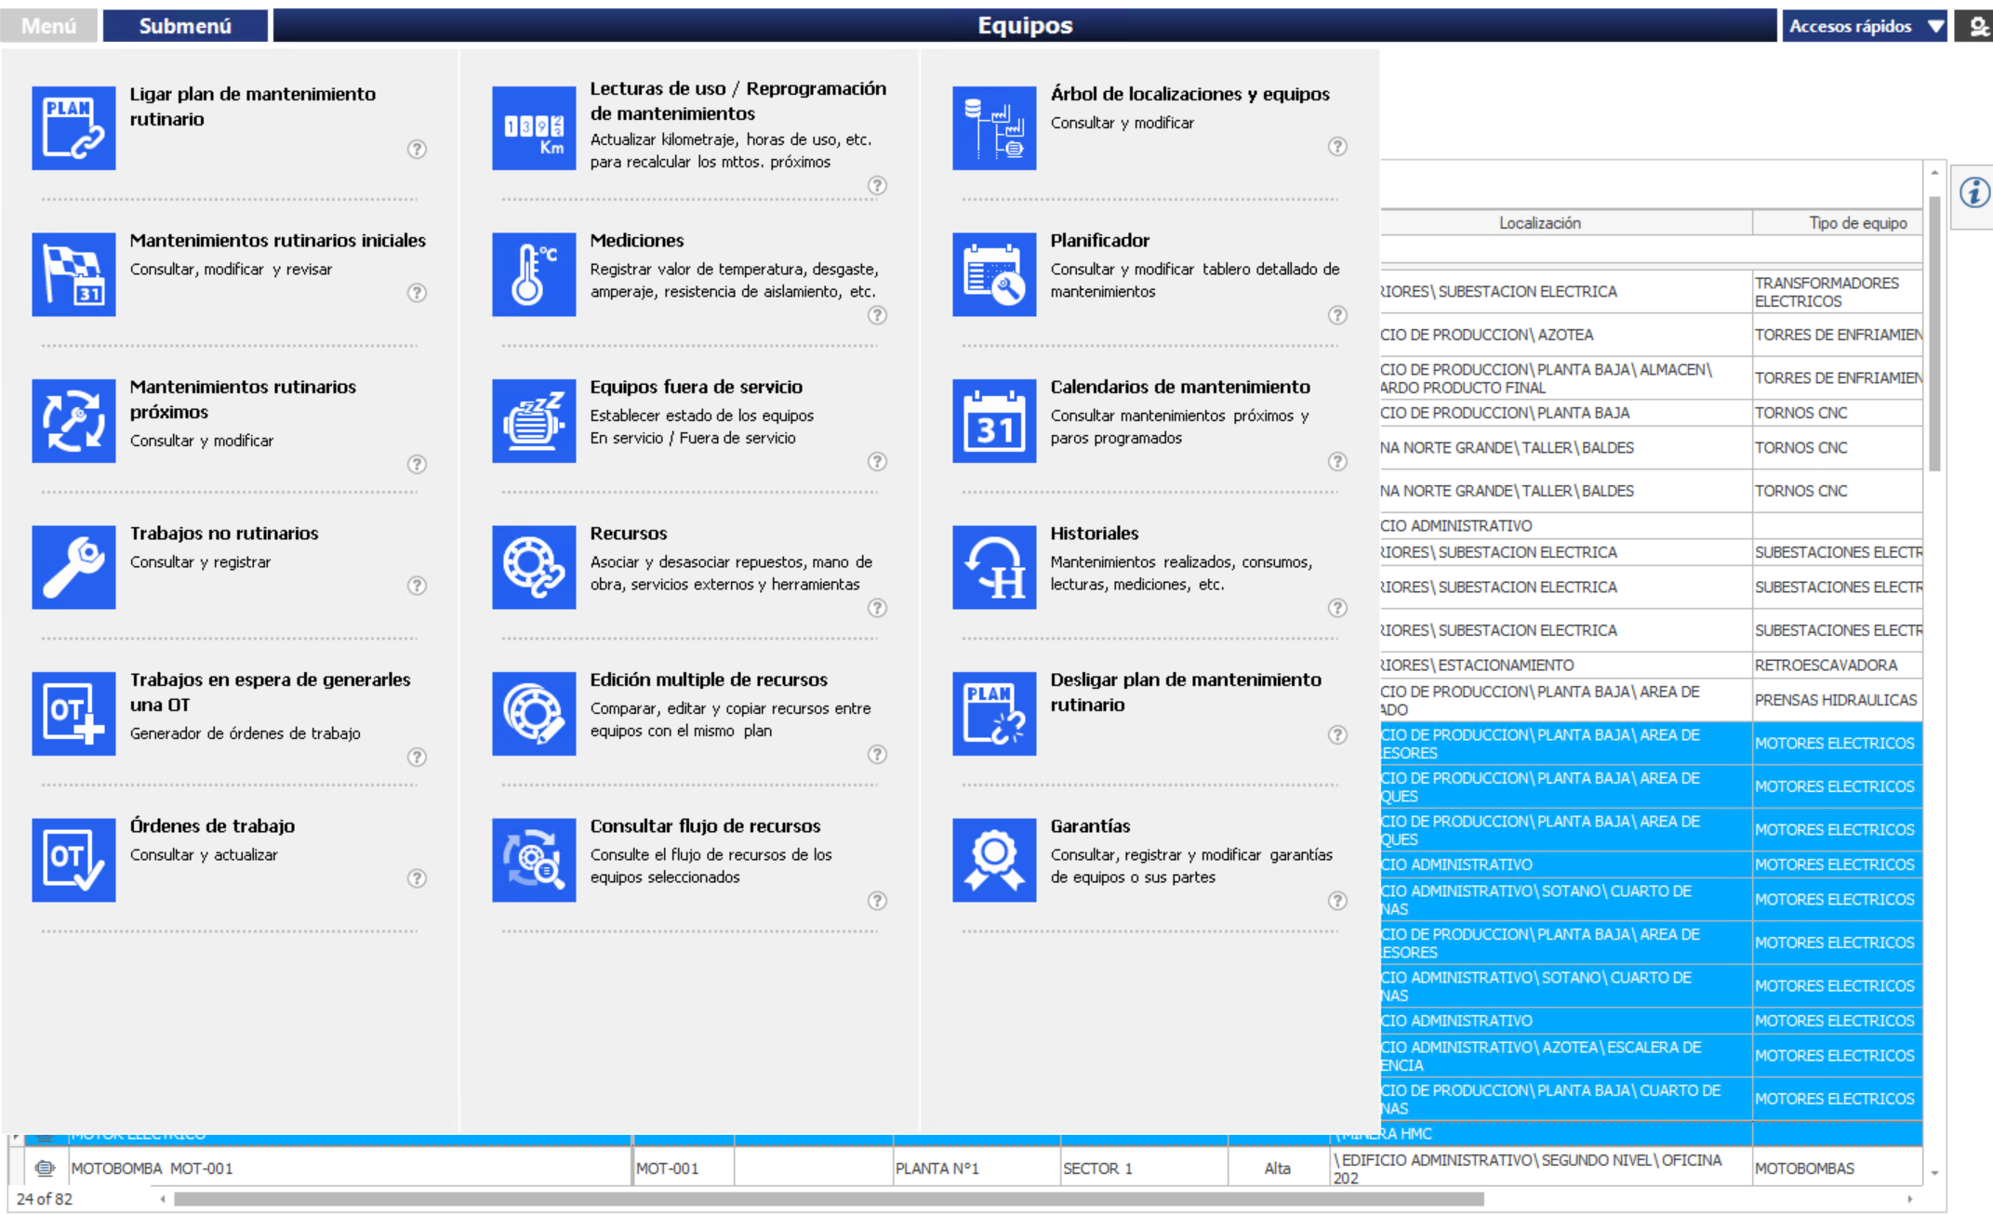The image size is (1993, 1214).
Task: Click the Recursos gear icon
Action: (534, 567)
